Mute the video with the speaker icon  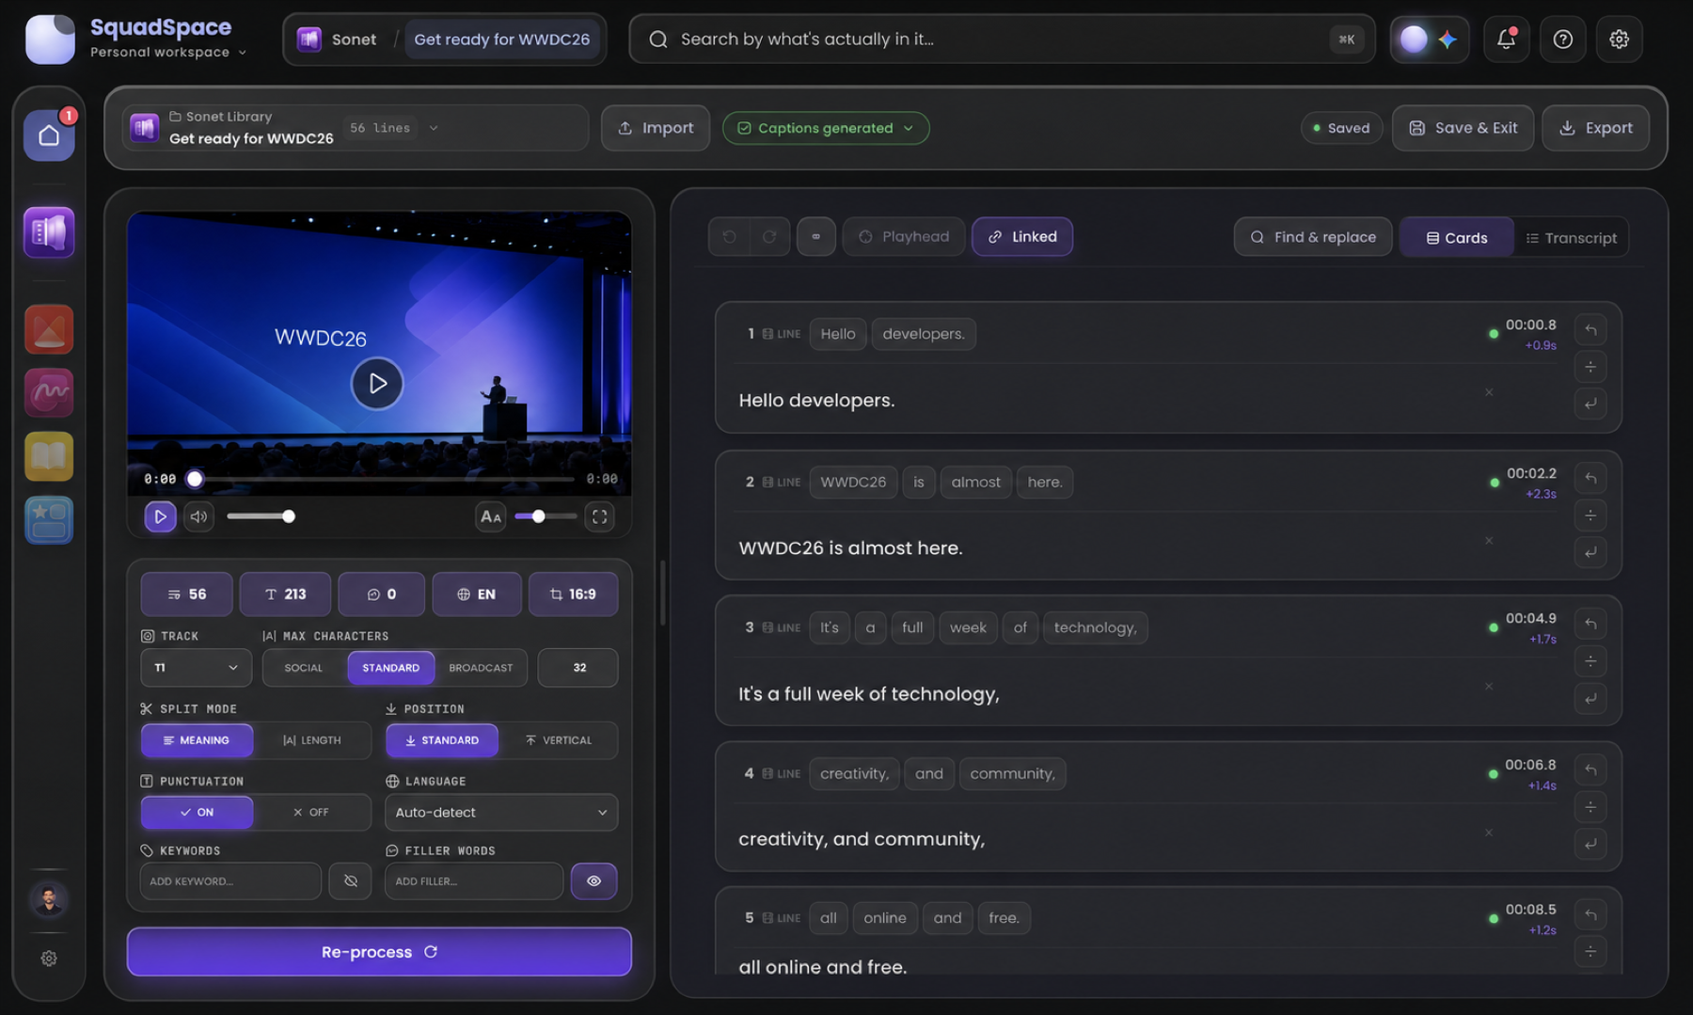[198, 516]
